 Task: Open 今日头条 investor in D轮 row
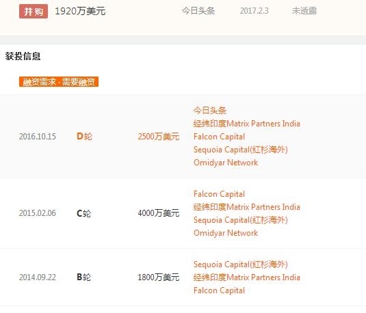pos(209,111)
